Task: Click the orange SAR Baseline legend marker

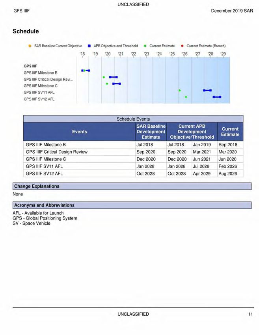Action: 30,46
